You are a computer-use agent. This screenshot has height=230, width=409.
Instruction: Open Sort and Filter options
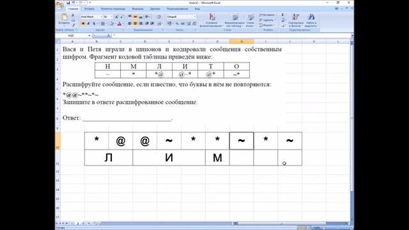(296, 20)
